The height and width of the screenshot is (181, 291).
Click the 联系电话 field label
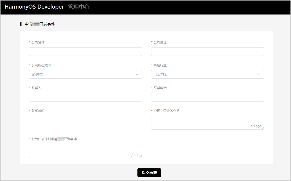(x=160, y=88)
